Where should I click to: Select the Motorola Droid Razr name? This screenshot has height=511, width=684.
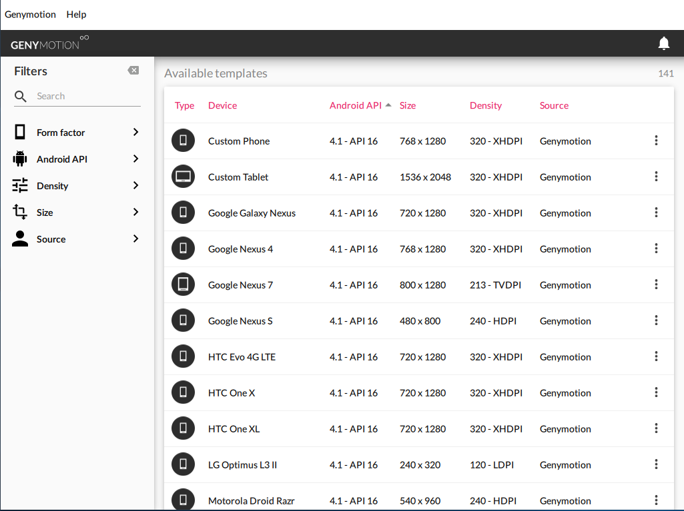[252, 501]
